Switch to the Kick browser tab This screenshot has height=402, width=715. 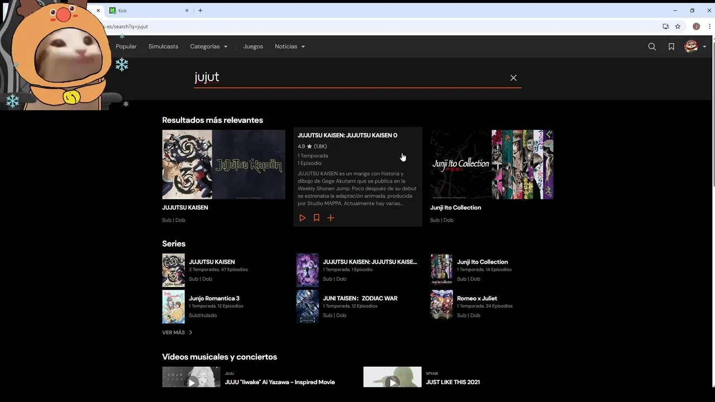tap(149, 11)
